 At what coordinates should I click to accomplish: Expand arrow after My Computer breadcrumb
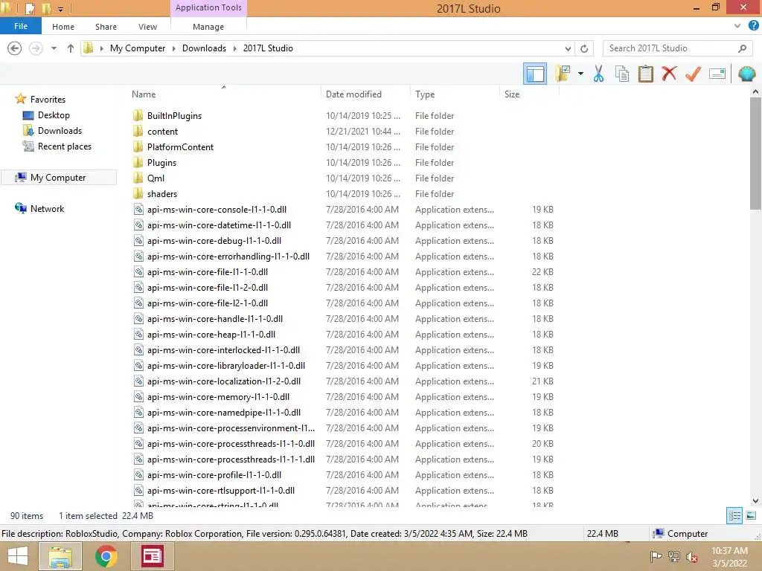[x=173, y=48]
